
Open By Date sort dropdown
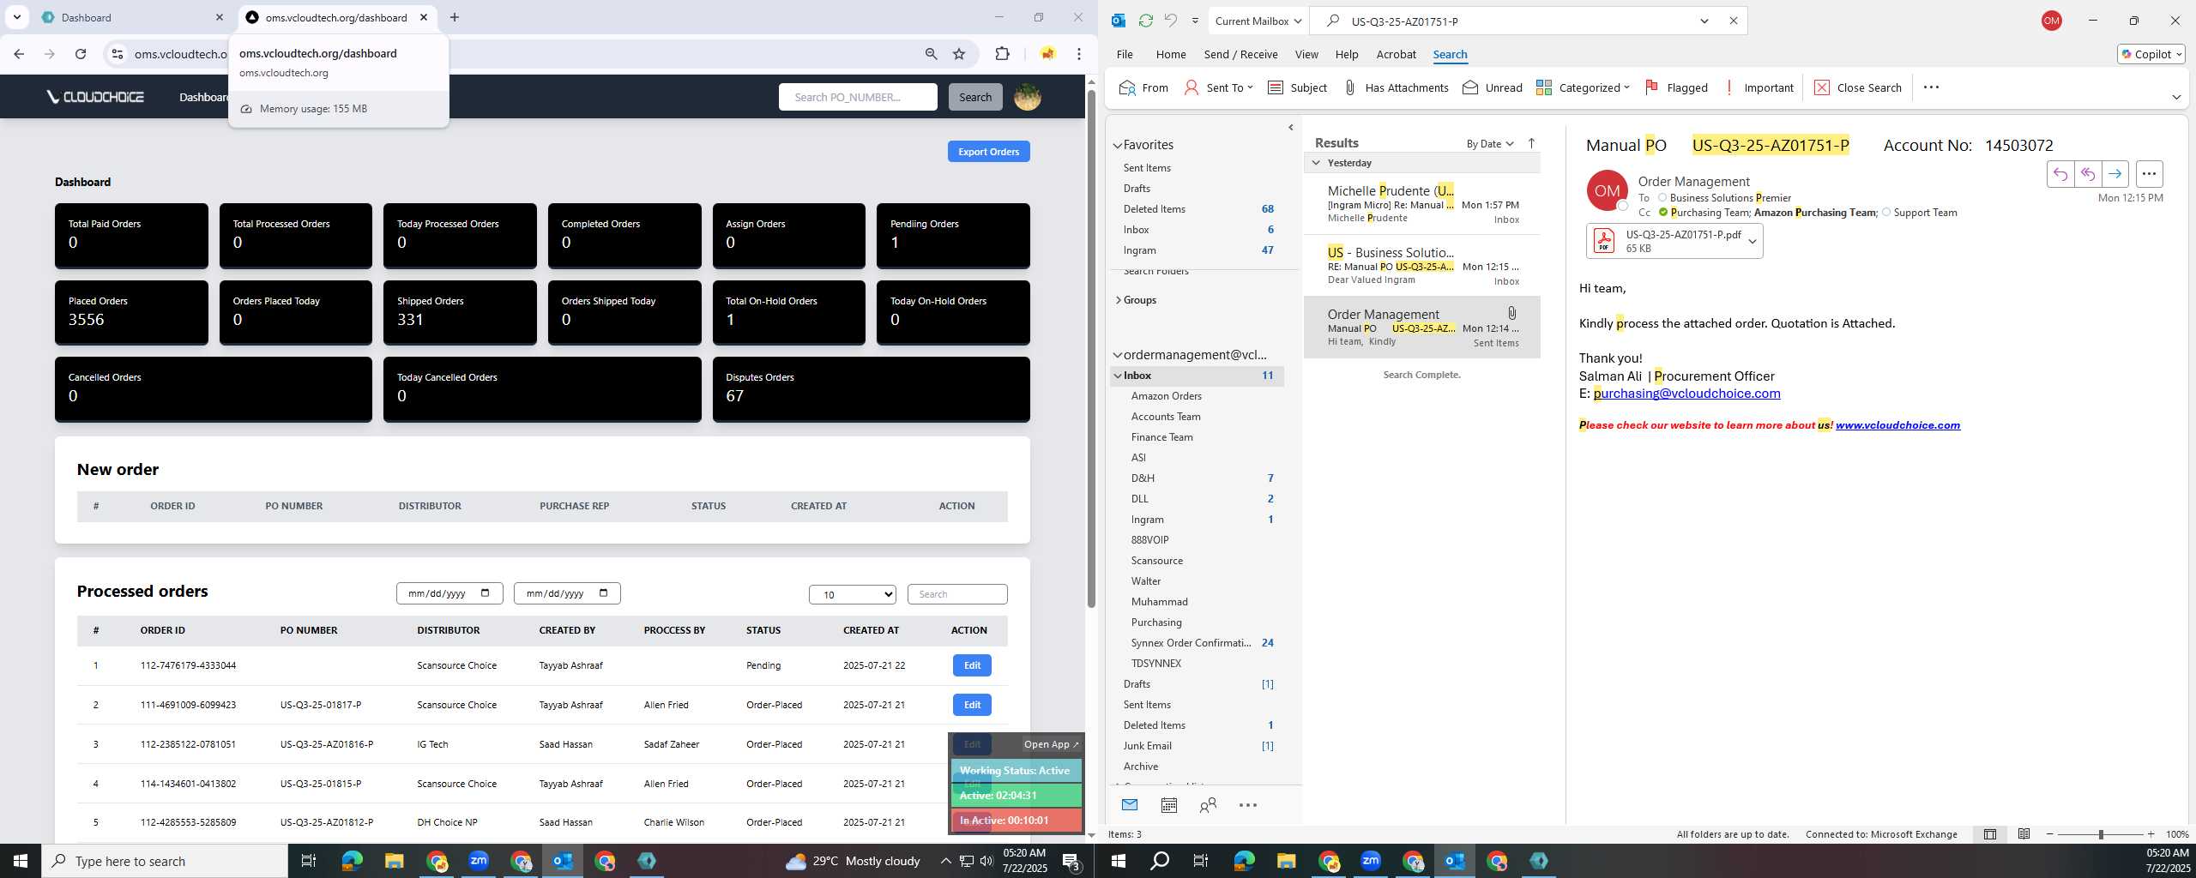coord(1490,143)
